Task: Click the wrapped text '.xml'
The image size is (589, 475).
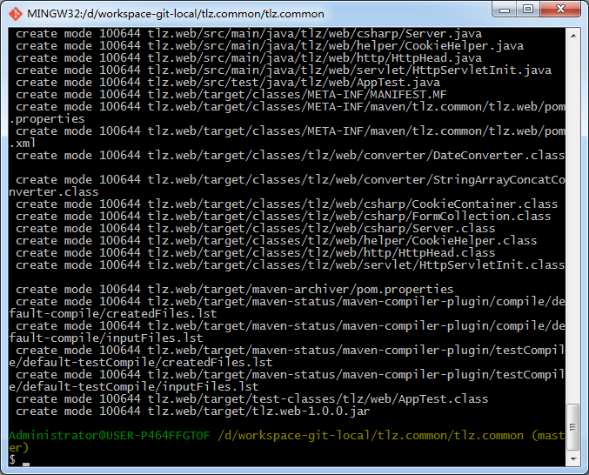Action: coord(23,143)
